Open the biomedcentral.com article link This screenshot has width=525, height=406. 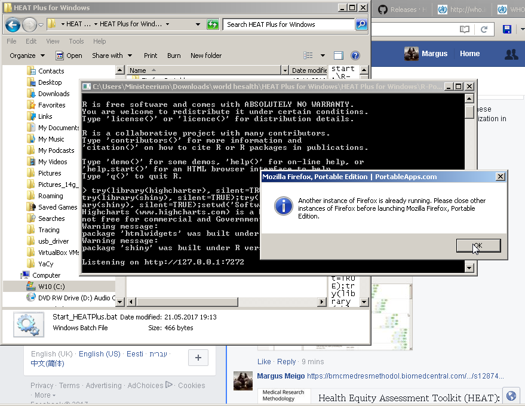point(405,376)
